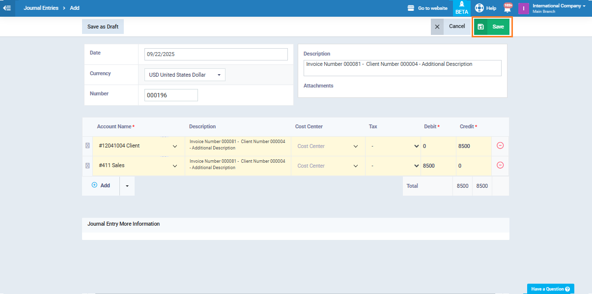The height and width of the screenshot is (294, 592).
Task: Open the USD United States Dollar currency dropdown
Action: pos(185,75)
